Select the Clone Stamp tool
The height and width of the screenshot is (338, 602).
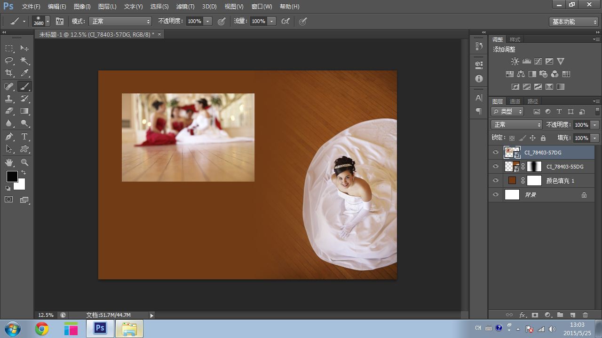click(9, 99)
